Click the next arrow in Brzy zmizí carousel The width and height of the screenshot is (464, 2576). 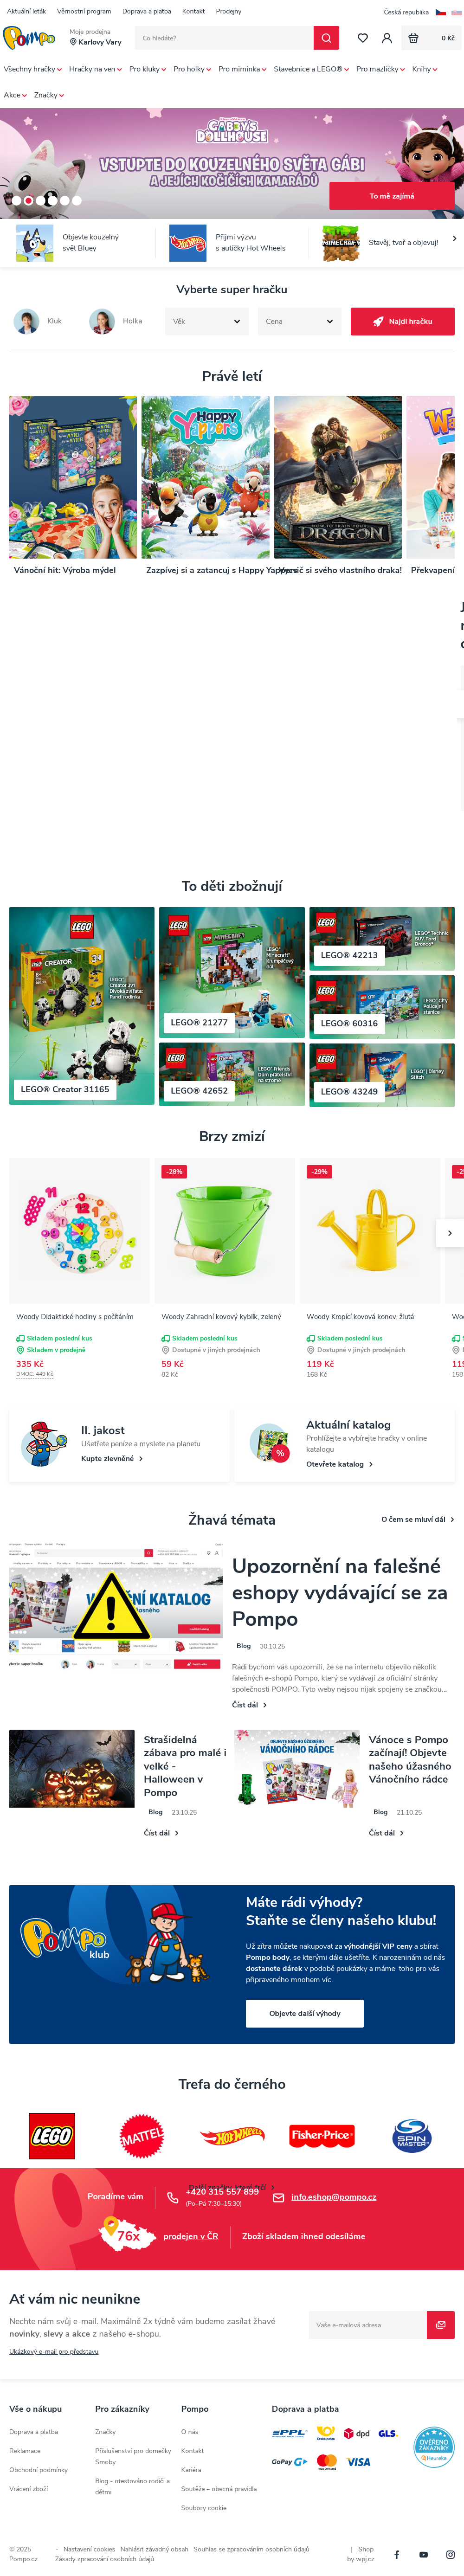[450, 1233]
